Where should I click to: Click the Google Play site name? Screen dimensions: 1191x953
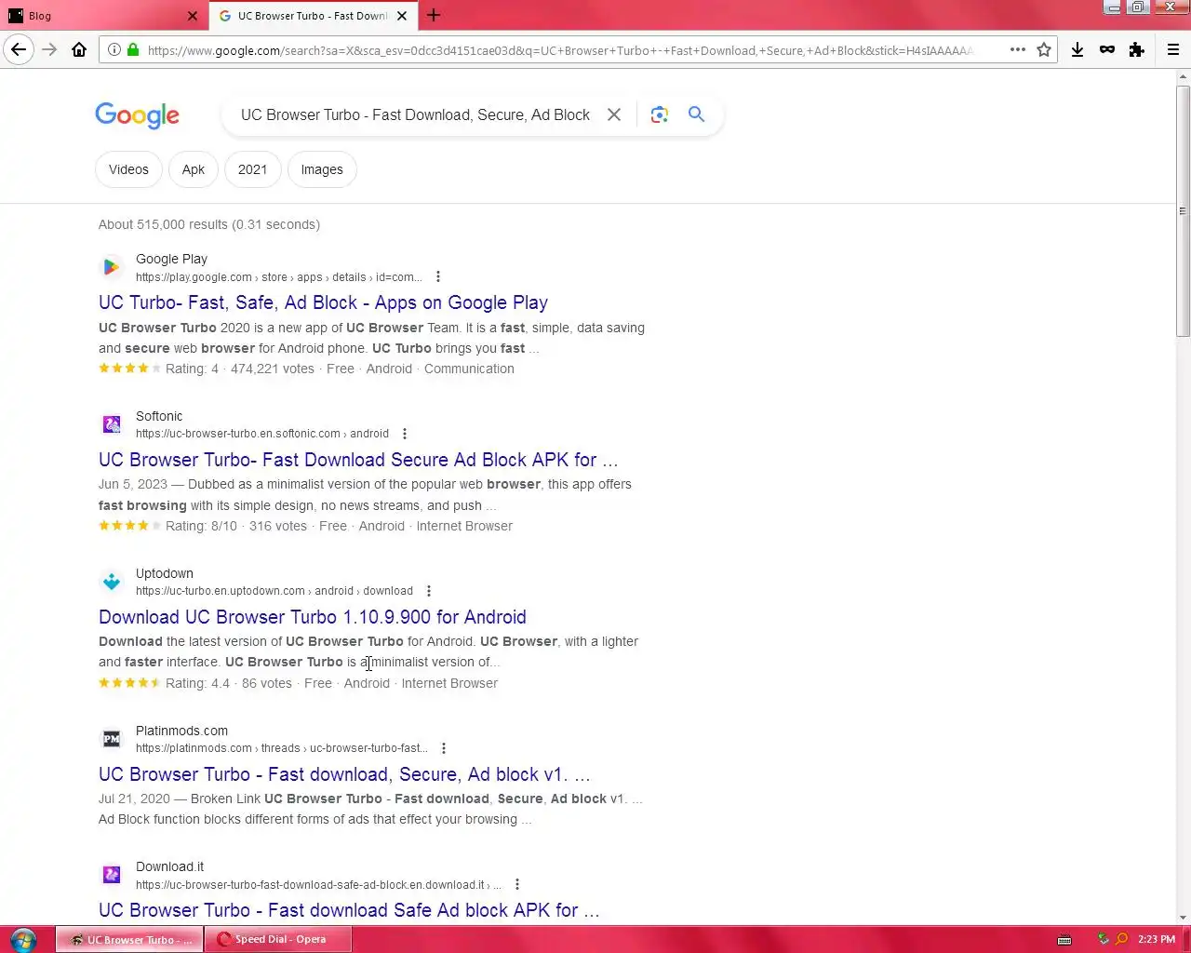pyautogui.click(x=171, y=259)
